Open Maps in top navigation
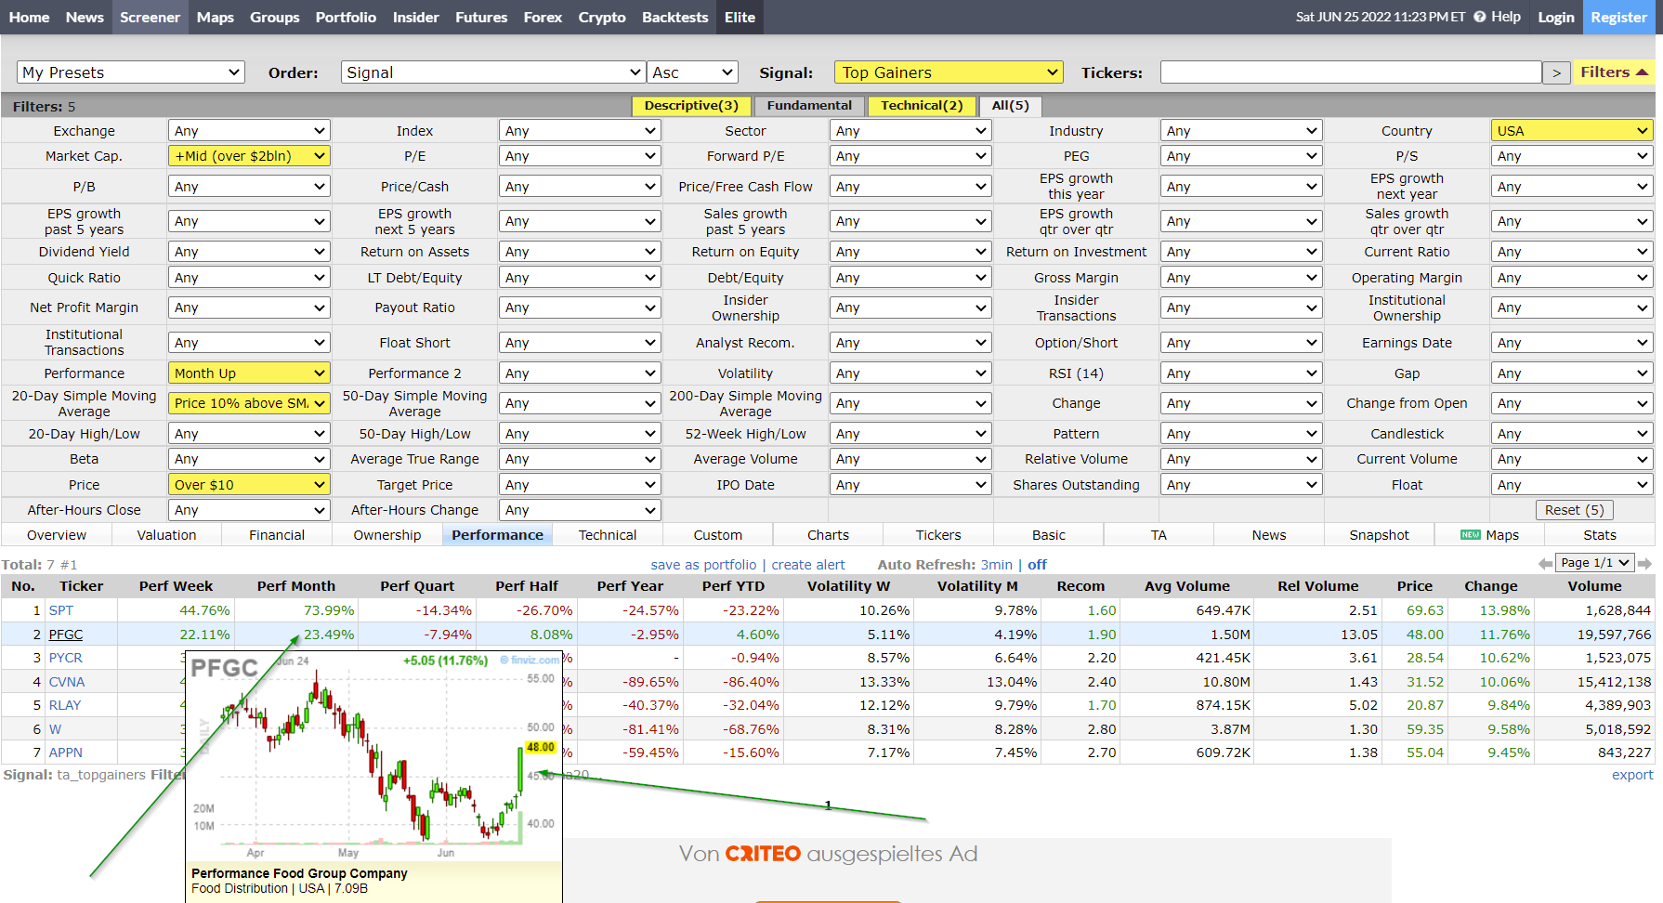The image size is (1663, 903). click(x=216, y=17)
